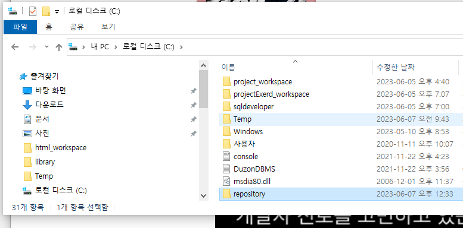Click the drive icon in title bar

coord(13,11)
